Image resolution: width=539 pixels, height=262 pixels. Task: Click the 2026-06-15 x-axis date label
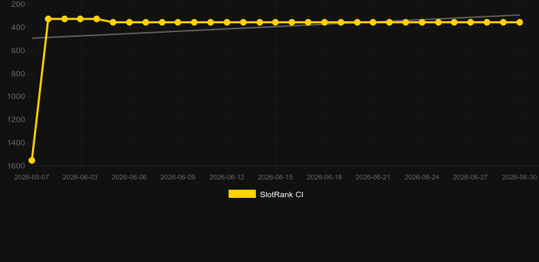(276, 177)
